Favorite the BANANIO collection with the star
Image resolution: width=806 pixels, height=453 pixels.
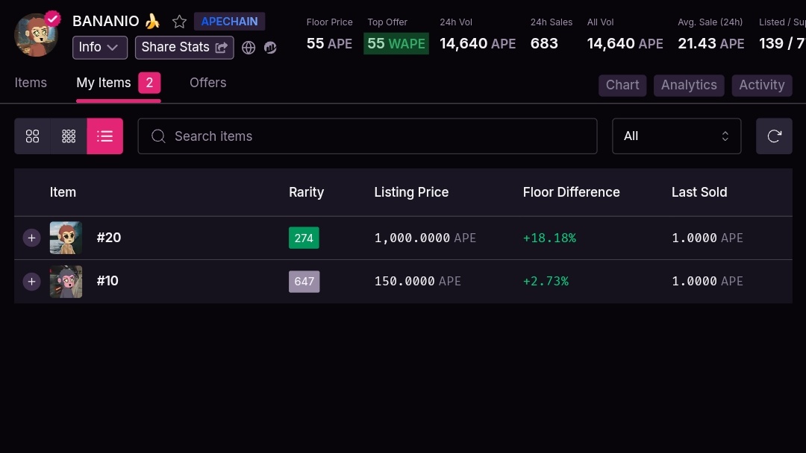pos(179,22)
